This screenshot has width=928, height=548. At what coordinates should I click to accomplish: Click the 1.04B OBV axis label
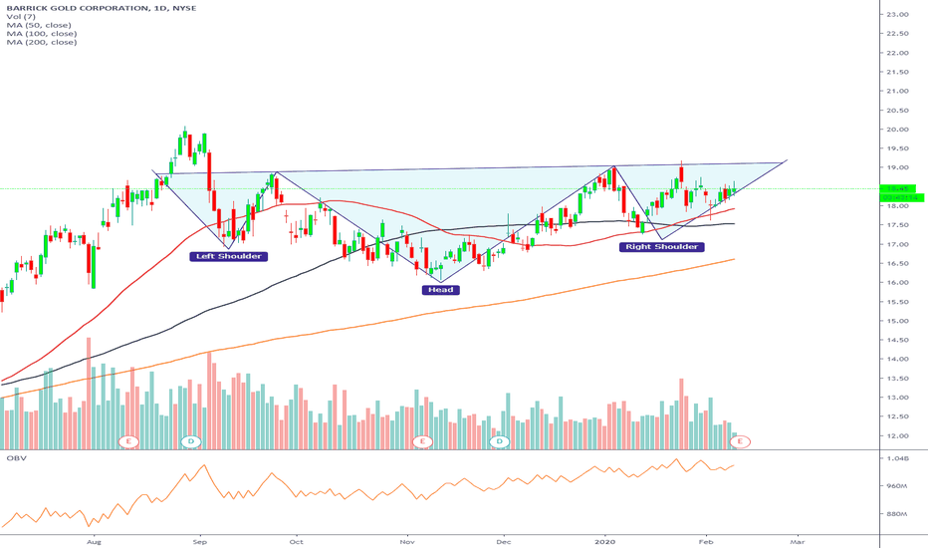tap(897, 458)
